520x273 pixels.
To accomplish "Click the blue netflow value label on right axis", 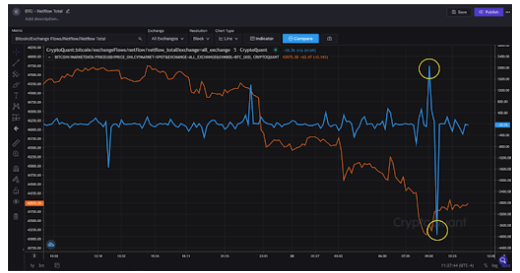I will click(503, 125).
